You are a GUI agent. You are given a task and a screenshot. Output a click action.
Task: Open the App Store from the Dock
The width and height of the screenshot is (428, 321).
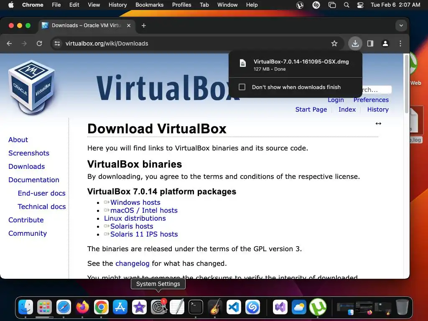tap(120, 307)
